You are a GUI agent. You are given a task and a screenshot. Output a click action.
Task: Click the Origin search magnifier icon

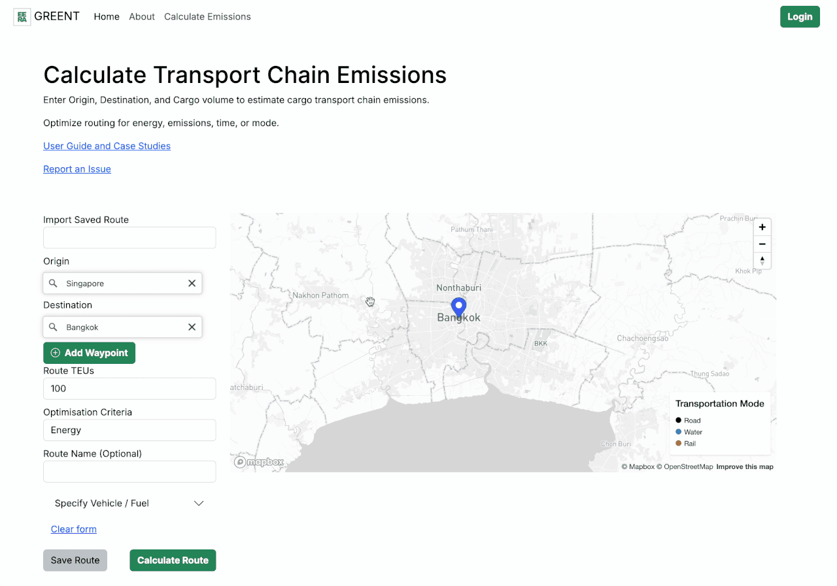(x=54, y=284)
